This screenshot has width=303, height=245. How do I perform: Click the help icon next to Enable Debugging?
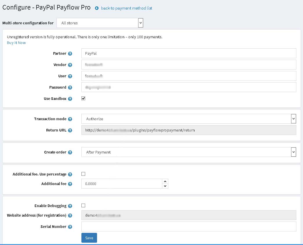pyautogui.click(x=70, y=206)
